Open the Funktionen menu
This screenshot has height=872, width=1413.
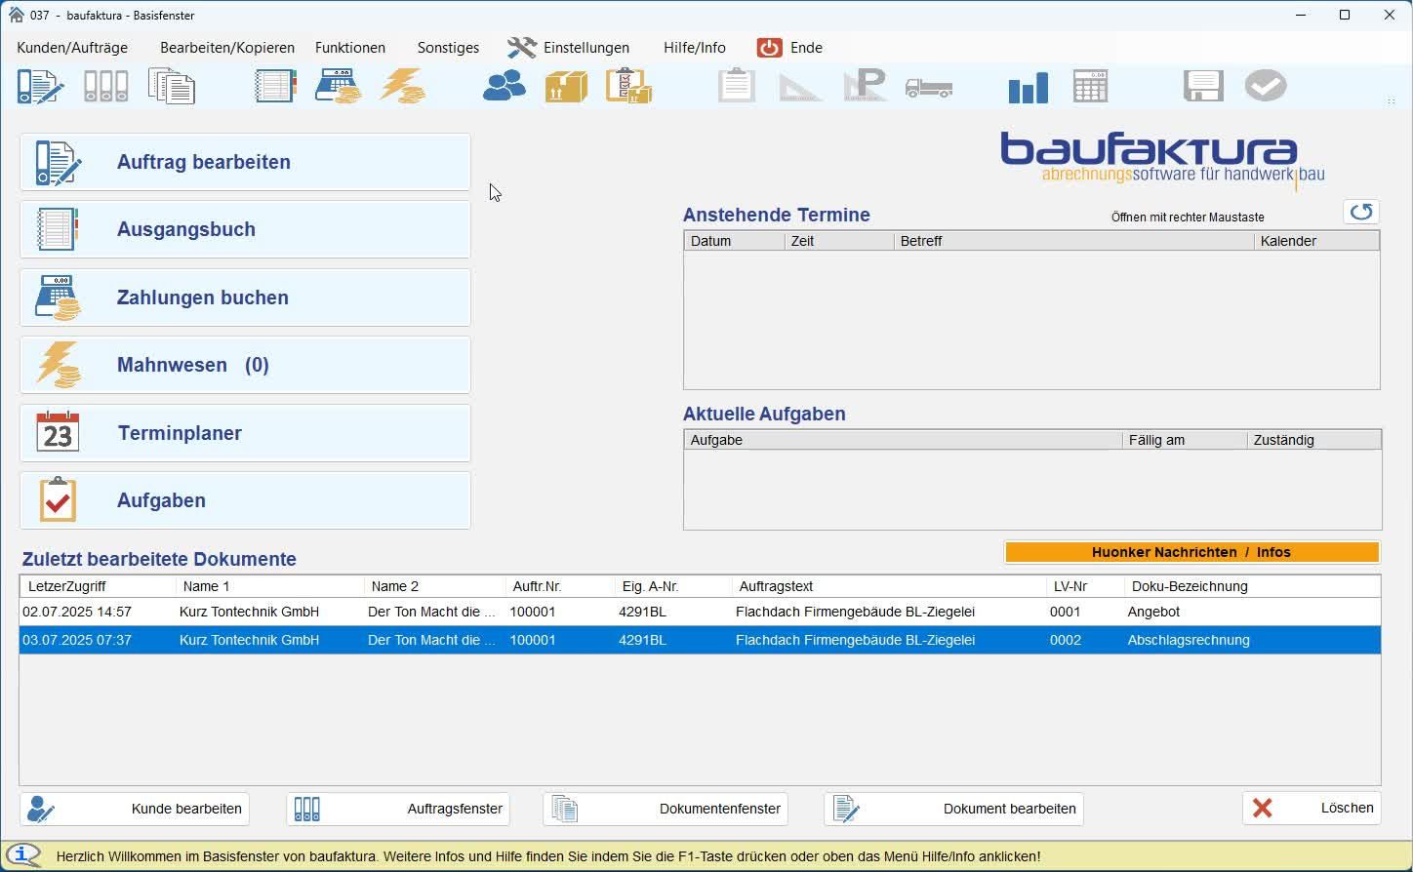[350, 48]
